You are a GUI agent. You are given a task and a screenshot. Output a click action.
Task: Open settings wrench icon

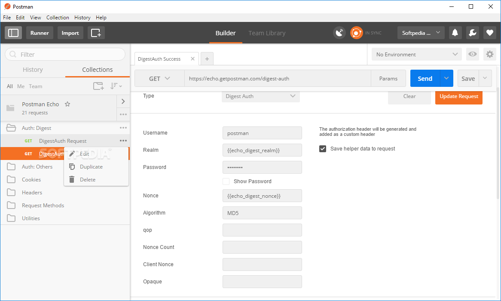(473, 33)
